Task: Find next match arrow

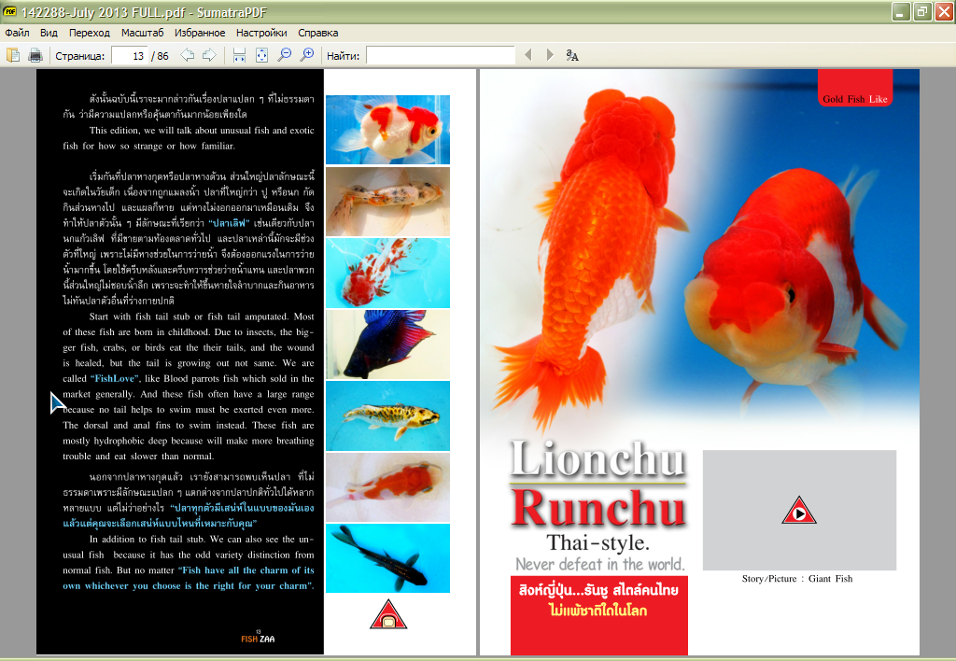Action: 550,55
